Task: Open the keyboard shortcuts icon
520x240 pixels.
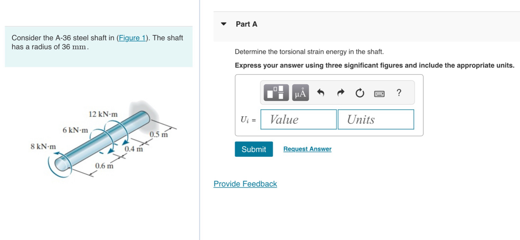Action: (x=379, y=93)
